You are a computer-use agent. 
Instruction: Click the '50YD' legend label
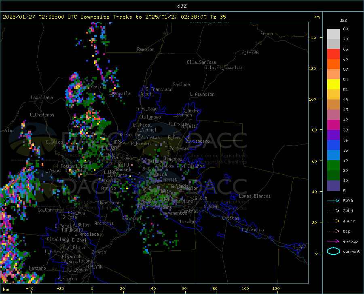(348, 201)
